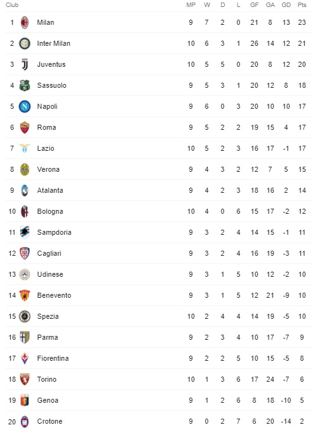Click the GD column header
This screenshot has height=439, width=313.
[x=286, y=4]
